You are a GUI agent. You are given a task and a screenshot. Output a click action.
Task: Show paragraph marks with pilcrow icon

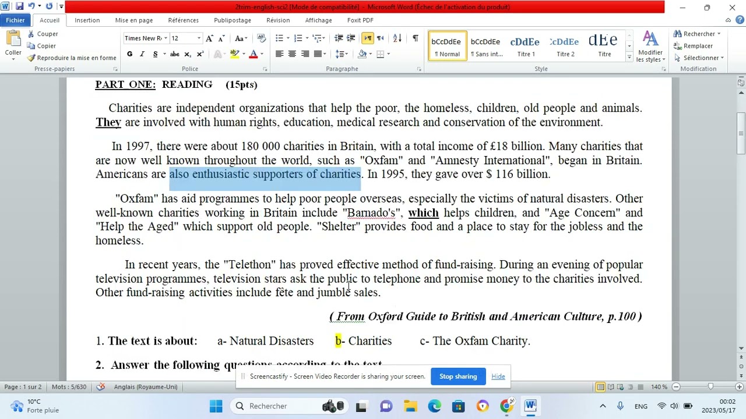pyautogui.click(x=415, y=38)
